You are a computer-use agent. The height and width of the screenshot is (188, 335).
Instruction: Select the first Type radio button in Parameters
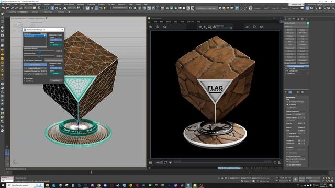pos(287,102)
